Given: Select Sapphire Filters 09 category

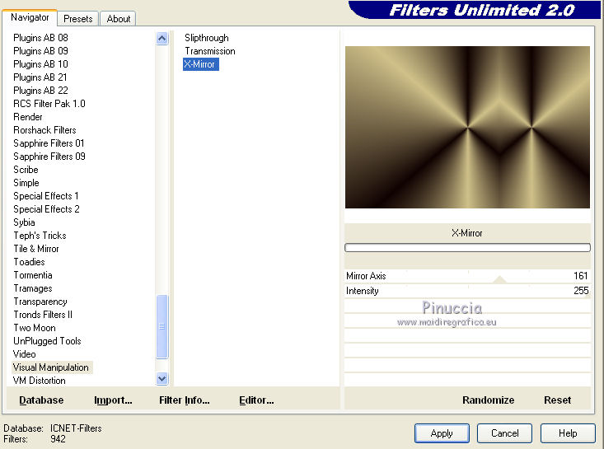Looking at the screenshot, I should pyautogui.click(x=49, y=157).
